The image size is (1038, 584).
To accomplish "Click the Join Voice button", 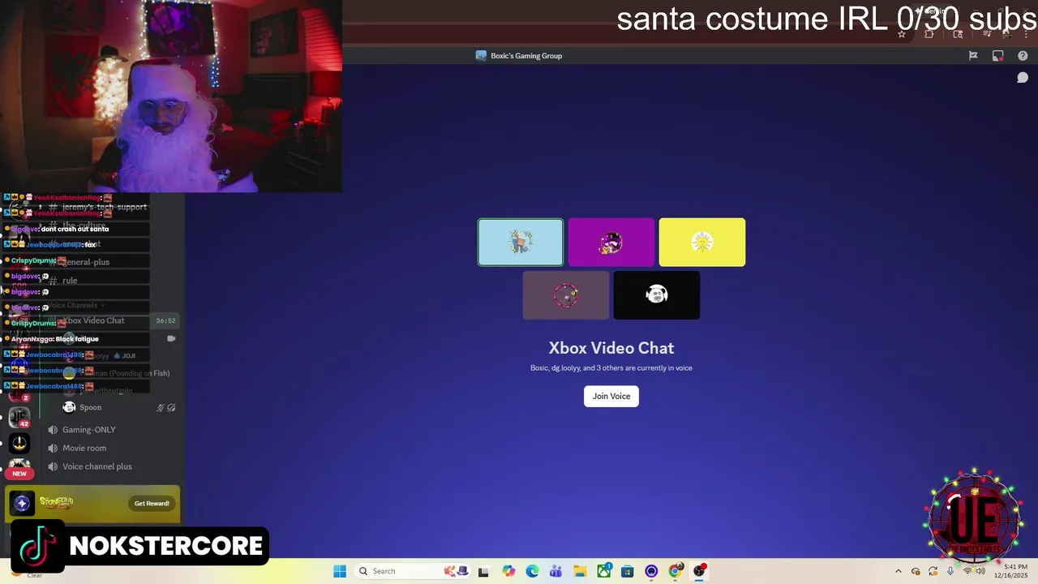I will 611,396.
